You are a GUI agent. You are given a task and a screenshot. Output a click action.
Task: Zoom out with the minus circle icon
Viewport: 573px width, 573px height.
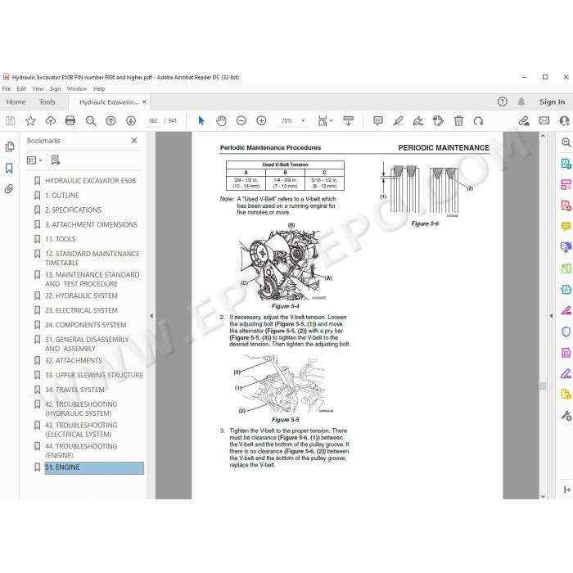point(241,120)
